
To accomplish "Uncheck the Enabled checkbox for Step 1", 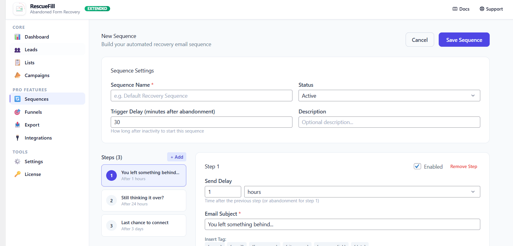I will tap(417, 166).
